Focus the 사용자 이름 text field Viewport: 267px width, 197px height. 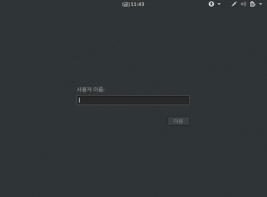pyautogui.click(x=133, y=100)
